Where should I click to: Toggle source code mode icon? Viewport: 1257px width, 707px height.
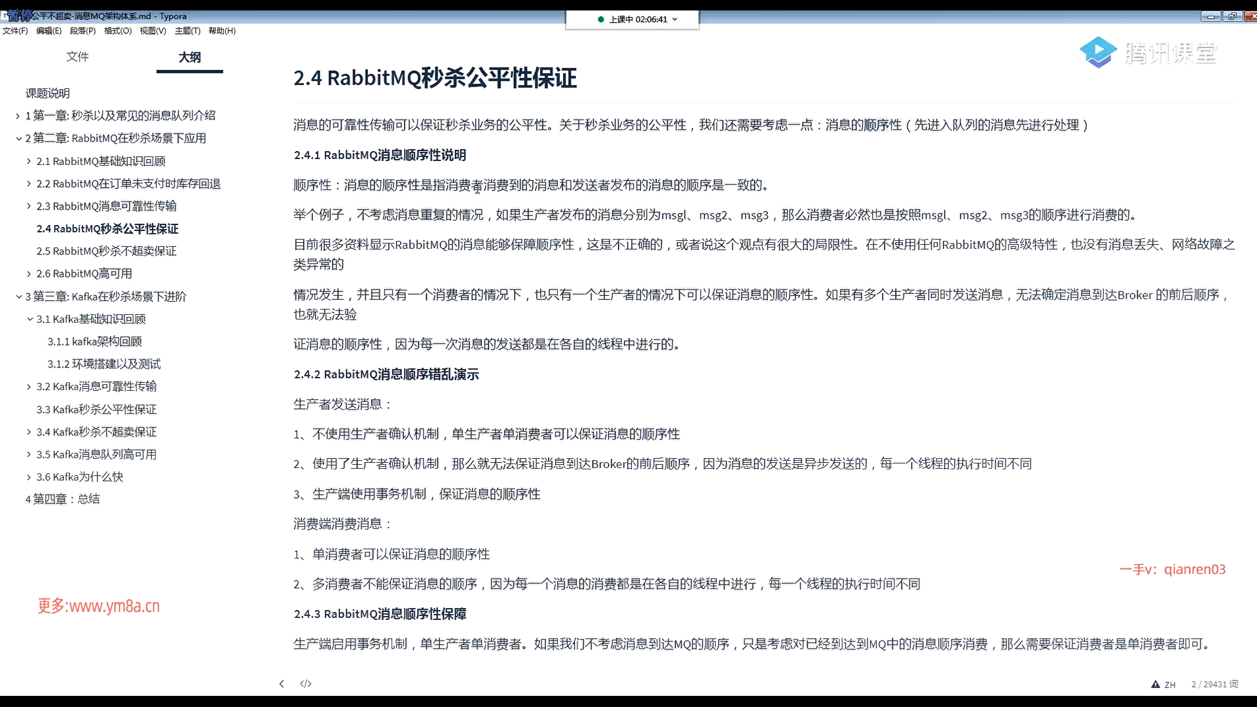(x=306, y=683)
